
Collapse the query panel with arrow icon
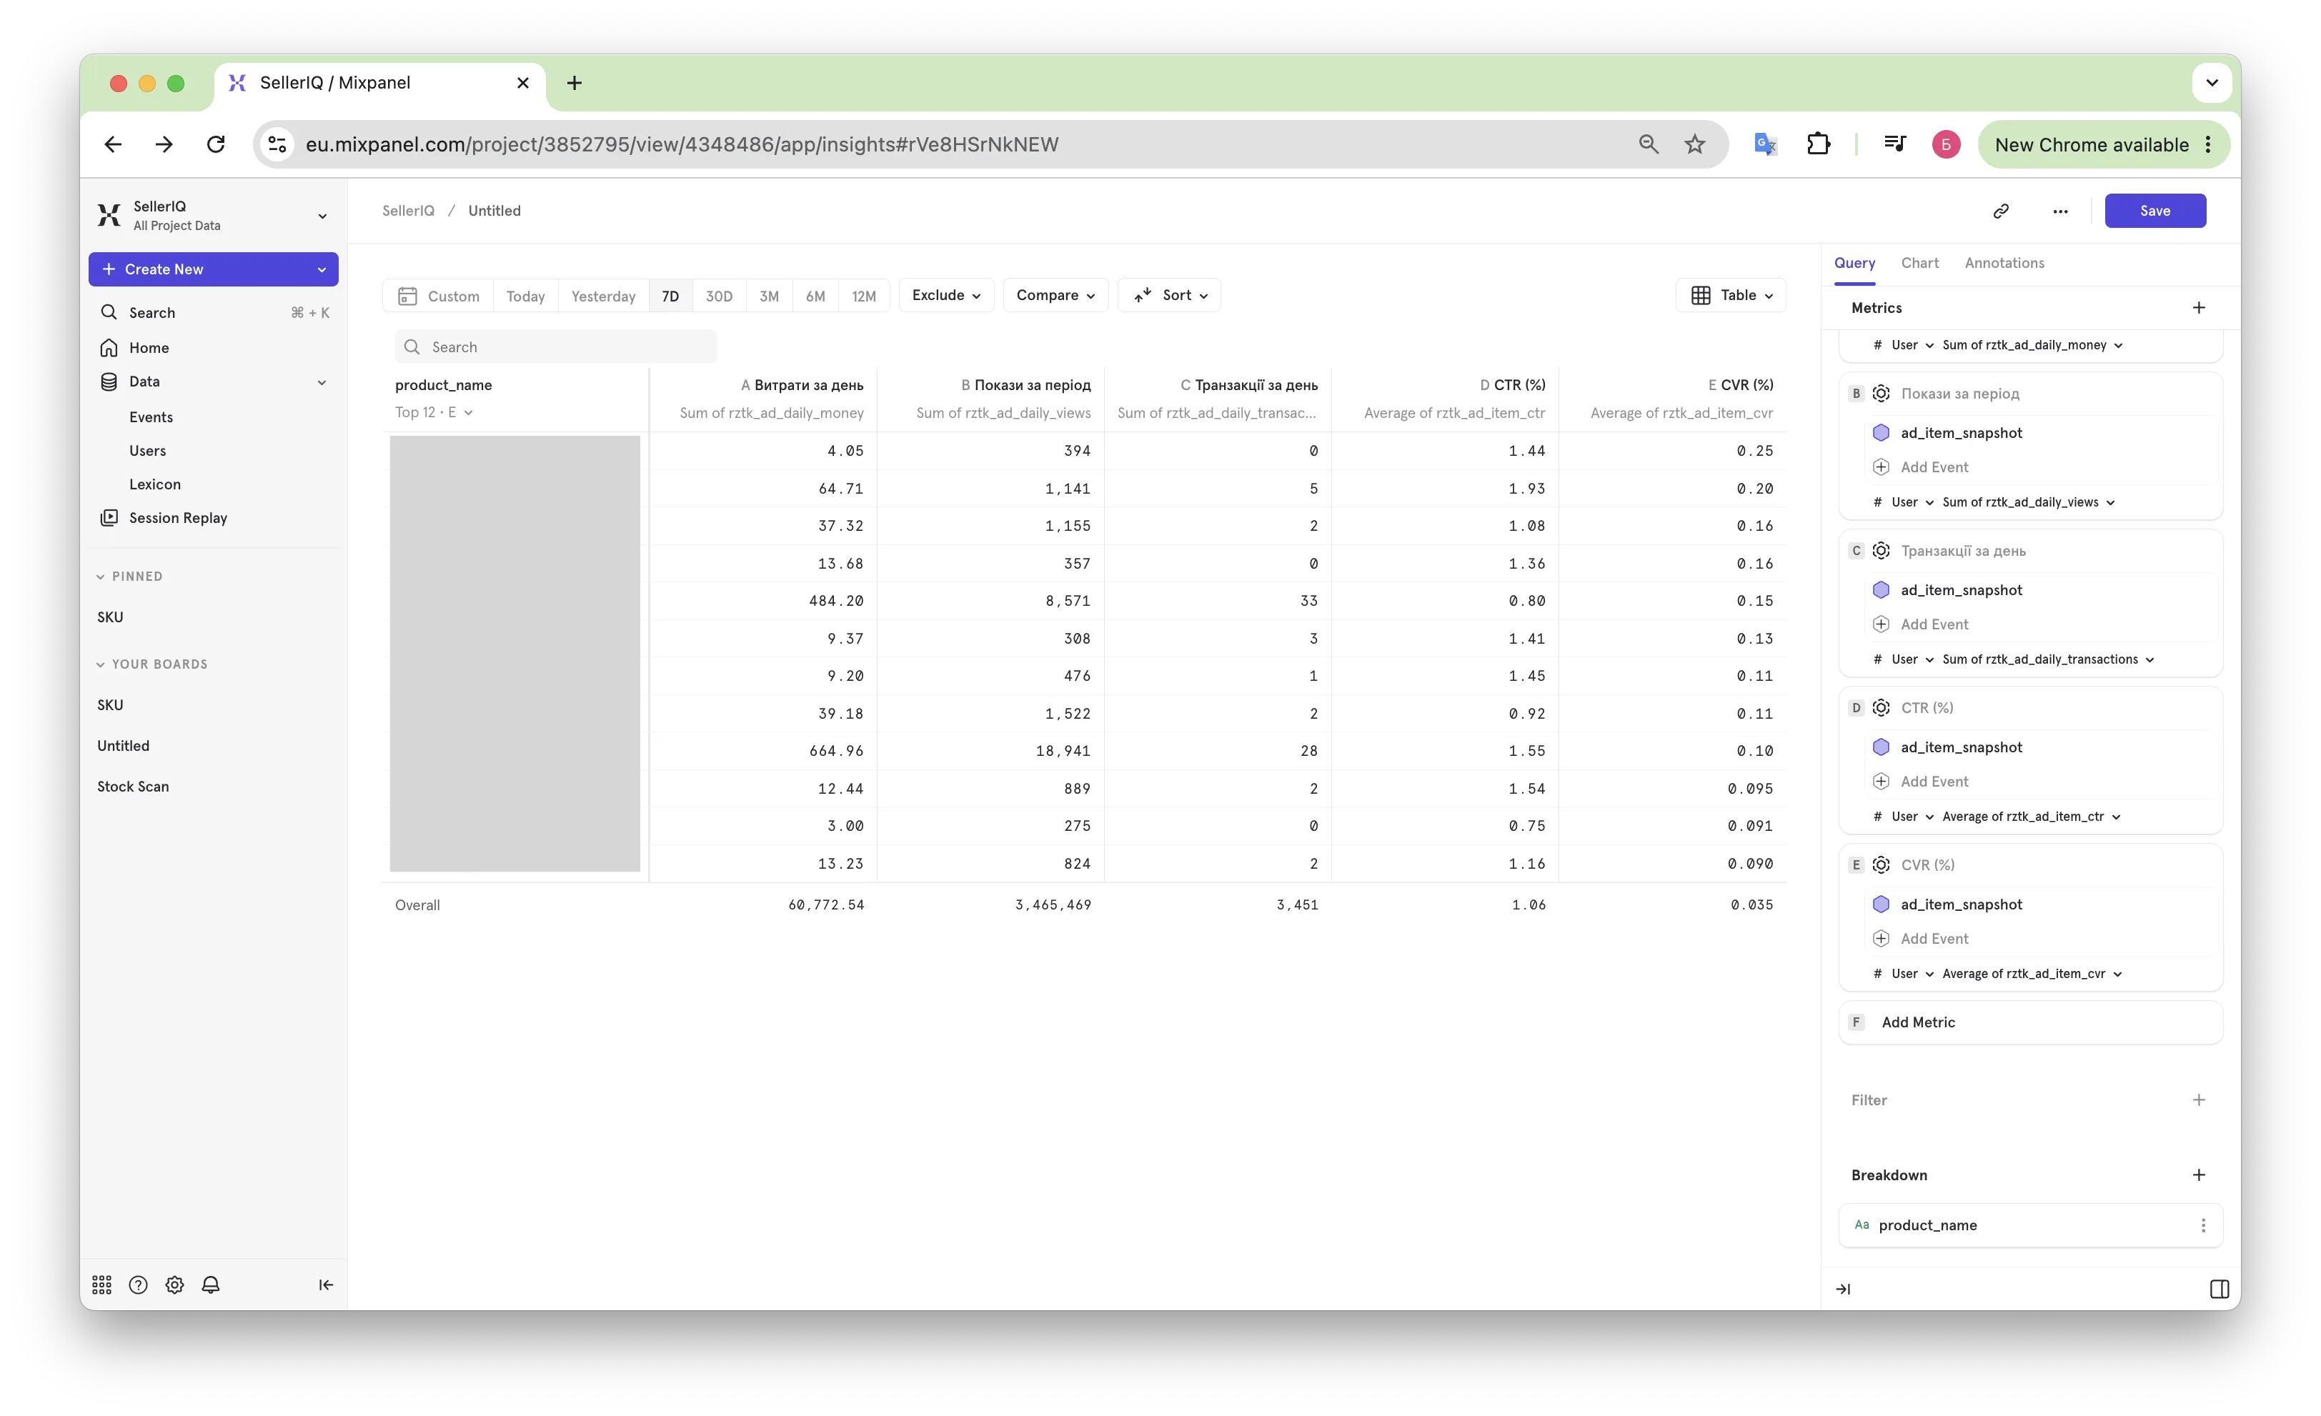[1844, 1289]
